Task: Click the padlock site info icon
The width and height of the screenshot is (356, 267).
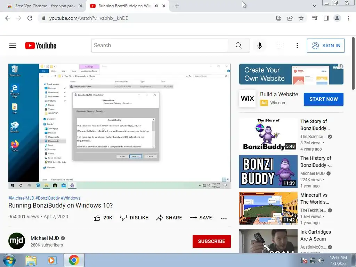Action: (x=44, y=18)
